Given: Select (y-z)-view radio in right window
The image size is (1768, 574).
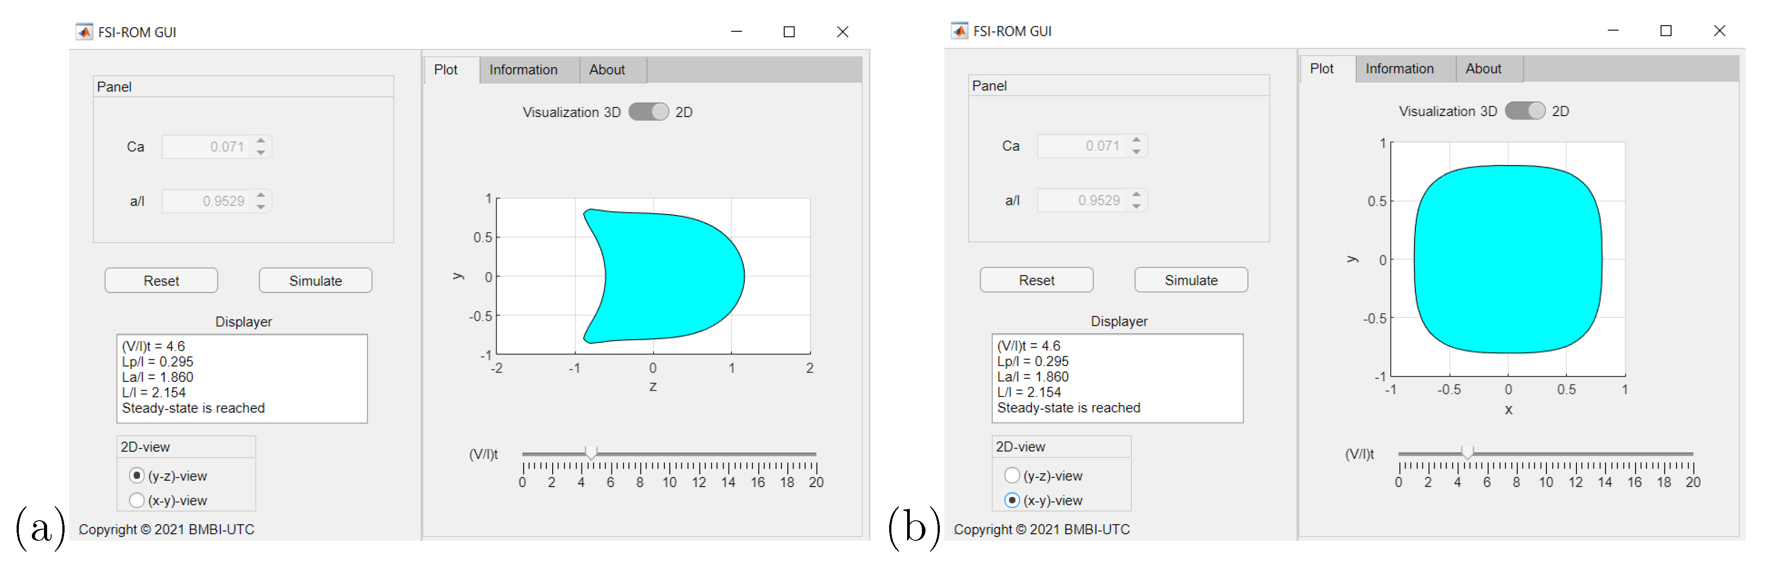Looking at the screenshot, I should pyautogui.click(x=1012, y=475).
